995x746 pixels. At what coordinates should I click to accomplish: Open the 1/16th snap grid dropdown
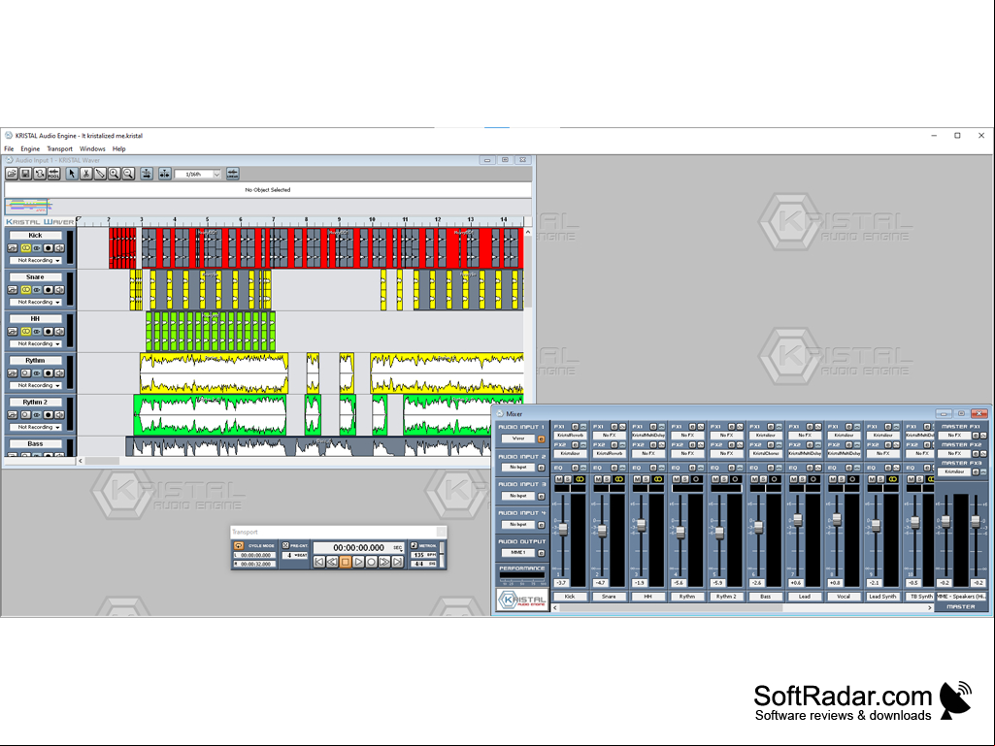[198, 174]
